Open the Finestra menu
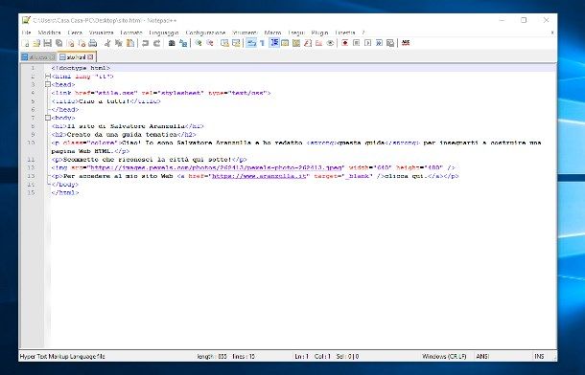The width and height of the screenshot is (585, 375). tap(345, 33)
